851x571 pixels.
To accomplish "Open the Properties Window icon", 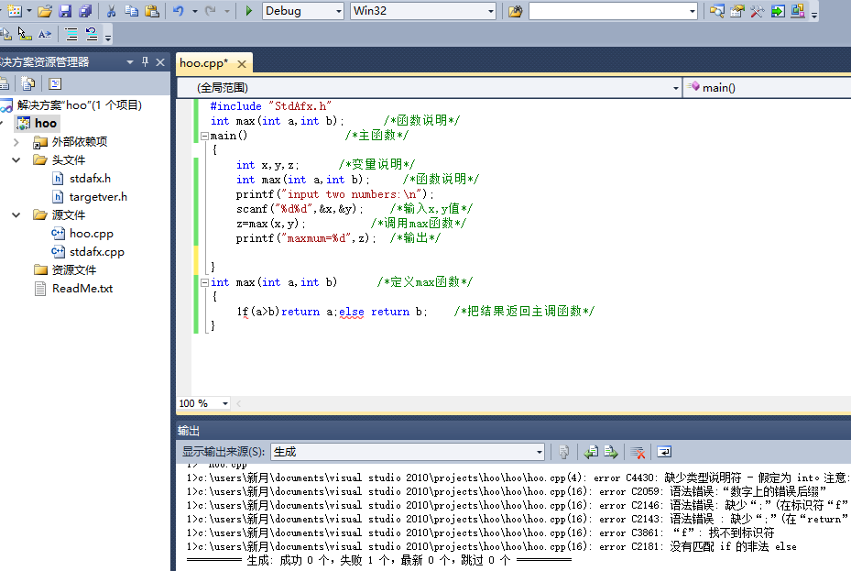I will pos(737,11).
